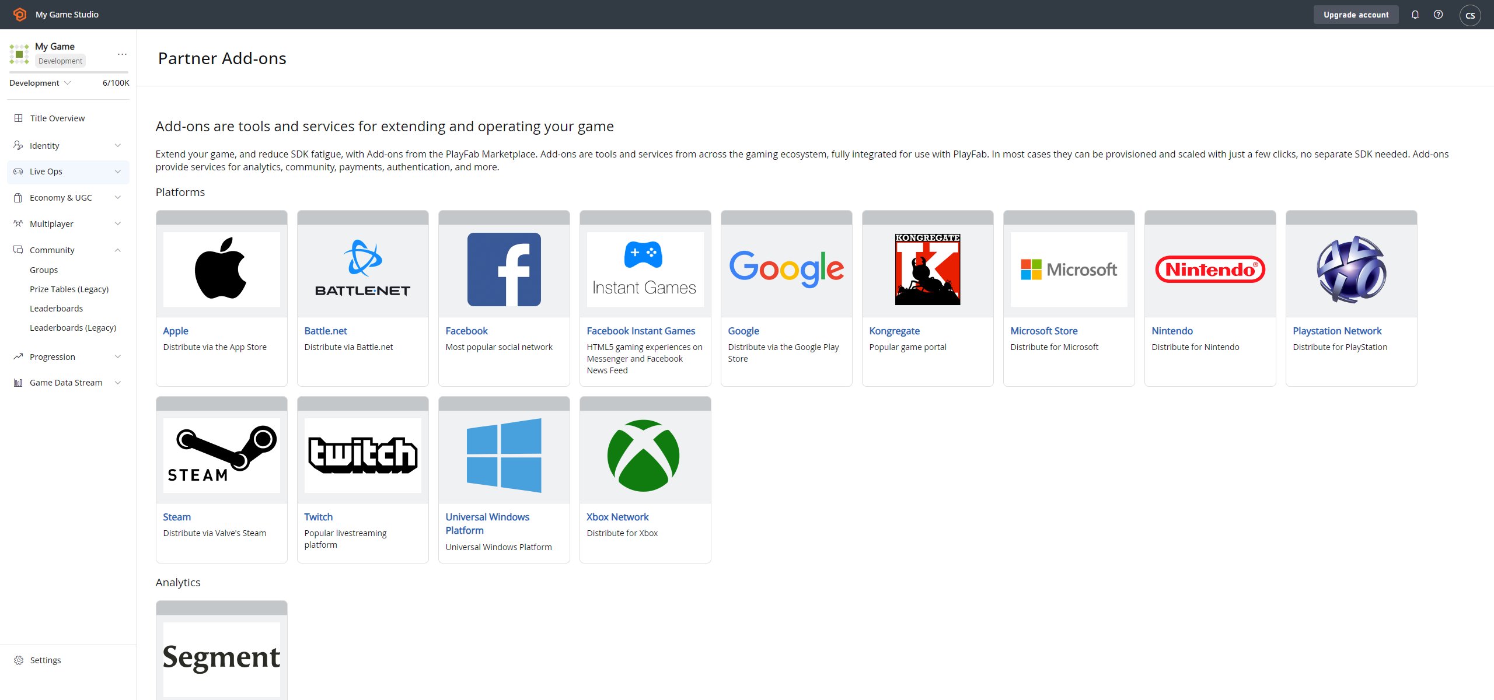This screenshot has height=700, width=1494.
Task: Click the Kongregate logo thumbnail
Action: pyautogui.click(x=928, y=269)
